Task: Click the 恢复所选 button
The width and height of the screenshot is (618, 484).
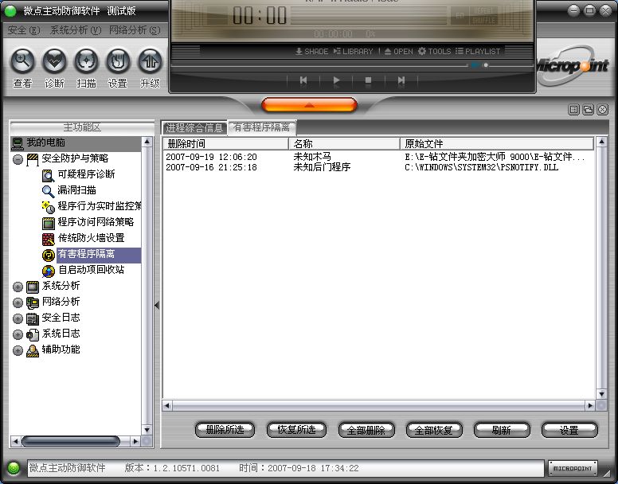Action: pyautogui.click(x=296, y=430)
